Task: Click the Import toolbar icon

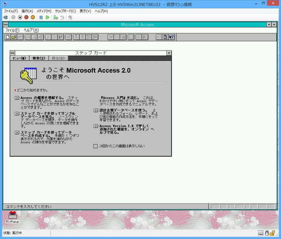Action: 76,37
